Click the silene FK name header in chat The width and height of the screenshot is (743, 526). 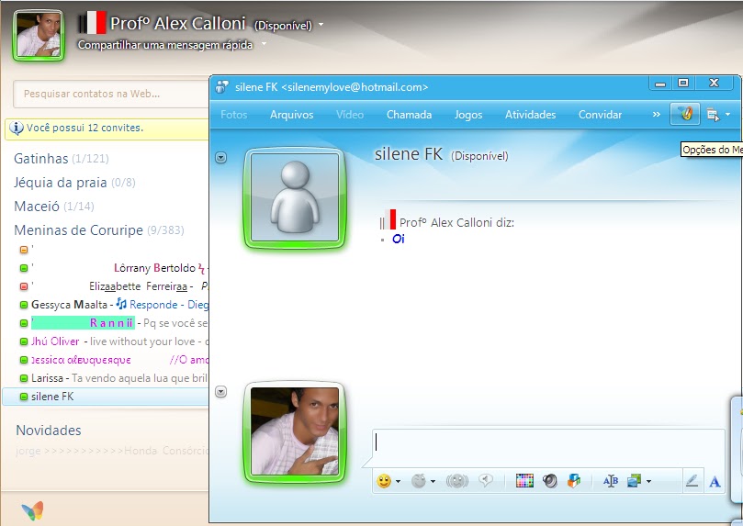coord(409,154)
